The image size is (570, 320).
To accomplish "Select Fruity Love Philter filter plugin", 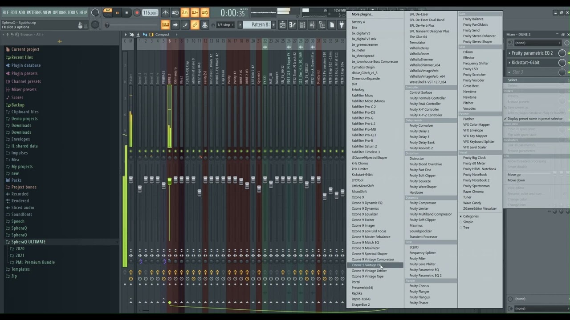I will [423, 264].
